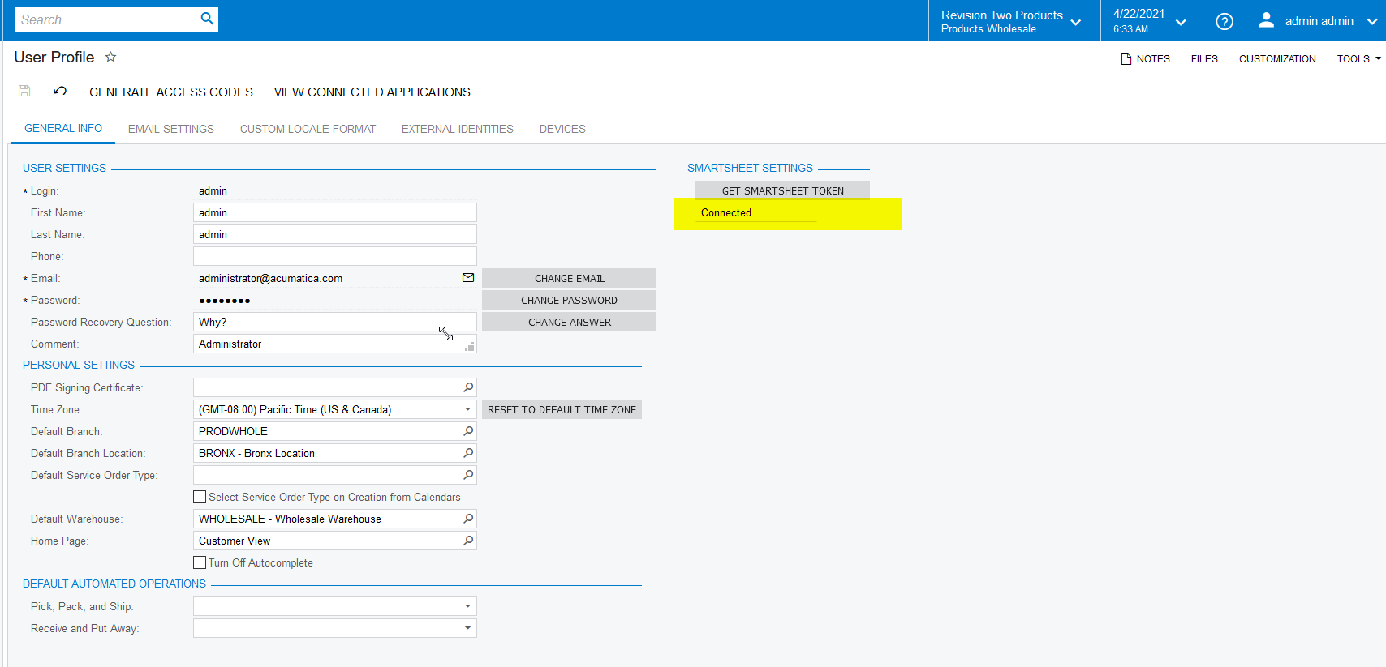Click the User Profile page title
This screenshot has height=667, width=1386.
coord(54,57)
